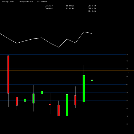Click the orange horizontal price line
The image size is (134, 134).
[x=67, y=71]
